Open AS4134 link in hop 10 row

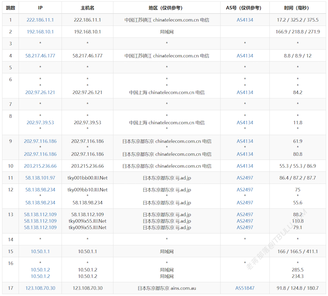point(245,166)
